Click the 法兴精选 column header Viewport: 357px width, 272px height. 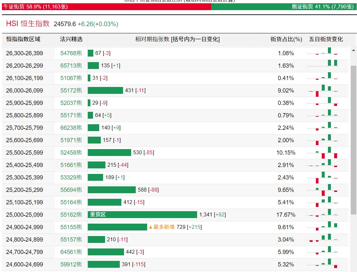tap(71, 39)
